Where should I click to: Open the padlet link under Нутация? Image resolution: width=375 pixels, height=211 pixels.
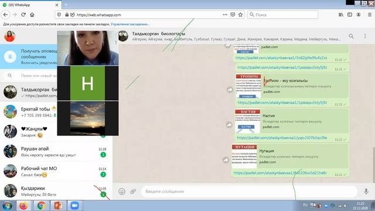click(280, 173)
